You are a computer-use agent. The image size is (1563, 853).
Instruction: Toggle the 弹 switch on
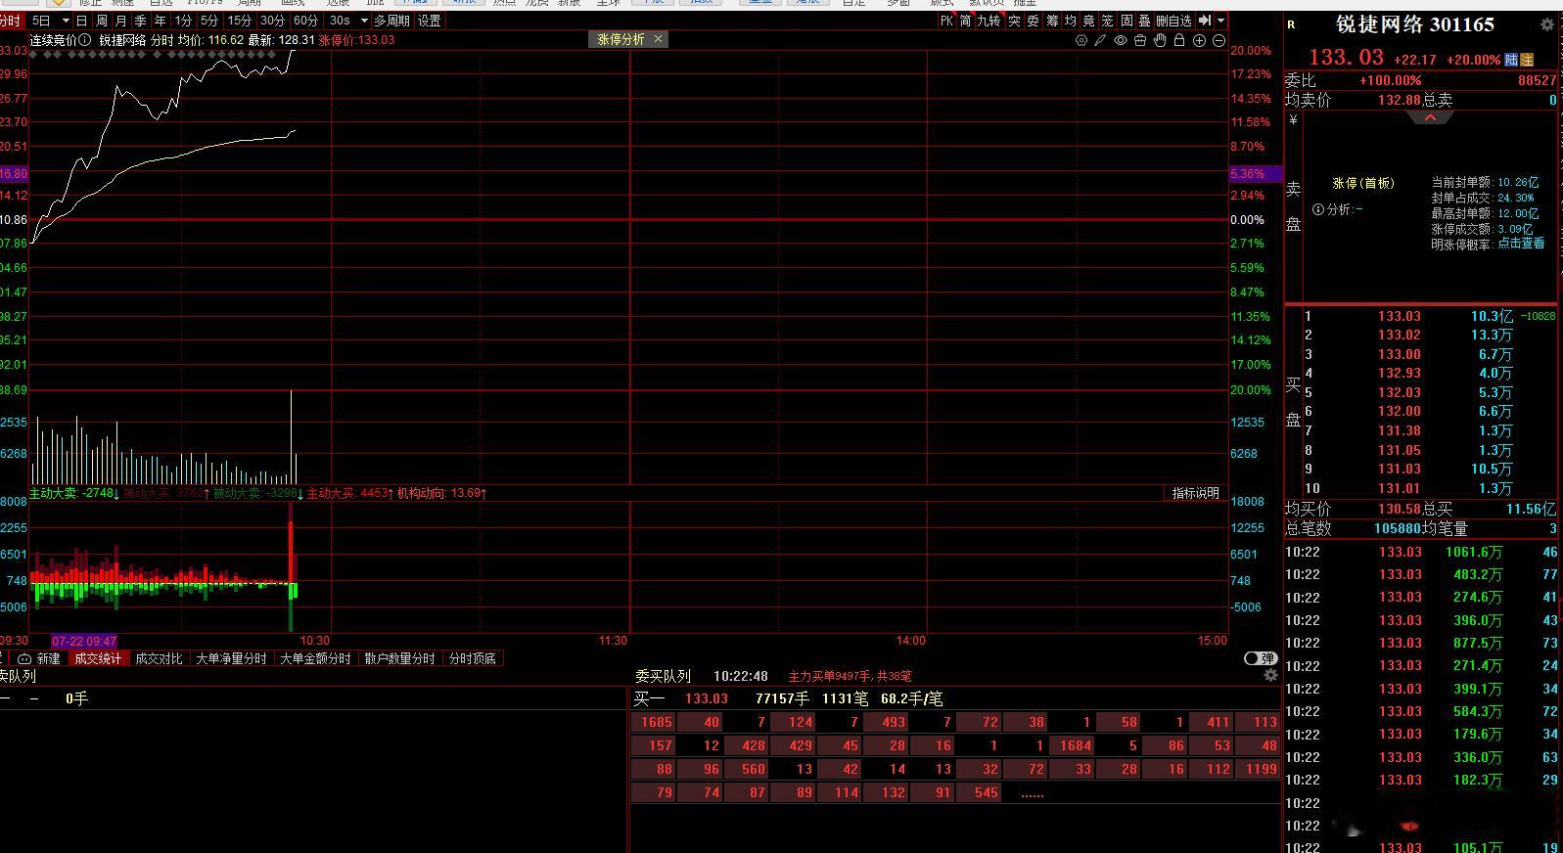click(1260, 658)
